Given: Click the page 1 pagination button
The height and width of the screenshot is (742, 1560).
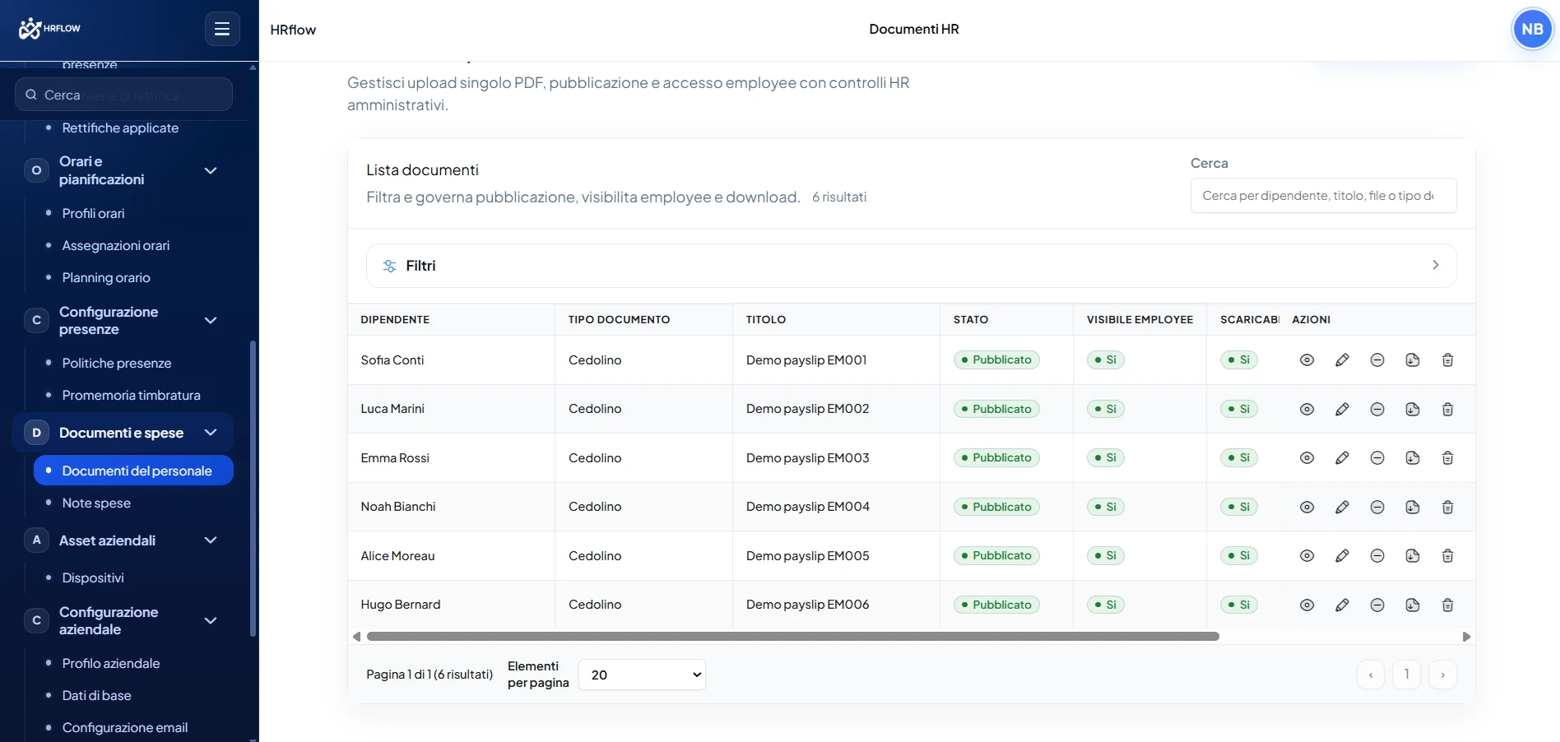Looking at the screenshot, I should tap(1406, 675).
